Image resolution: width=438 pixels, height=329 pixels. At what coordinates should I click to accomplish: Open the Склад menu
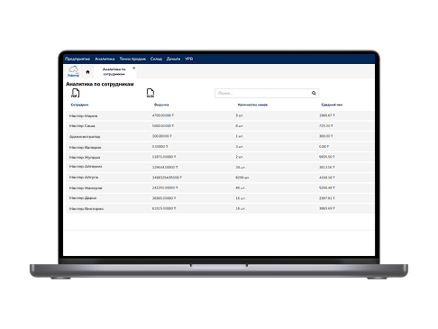[x=156, y=59]
